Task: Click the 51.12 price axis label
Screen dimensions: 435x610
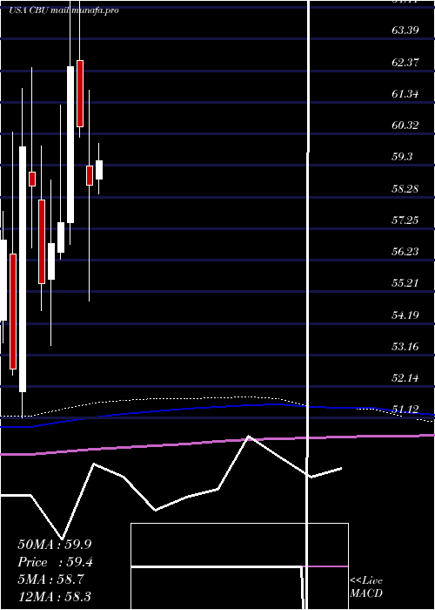Action: 405,410
